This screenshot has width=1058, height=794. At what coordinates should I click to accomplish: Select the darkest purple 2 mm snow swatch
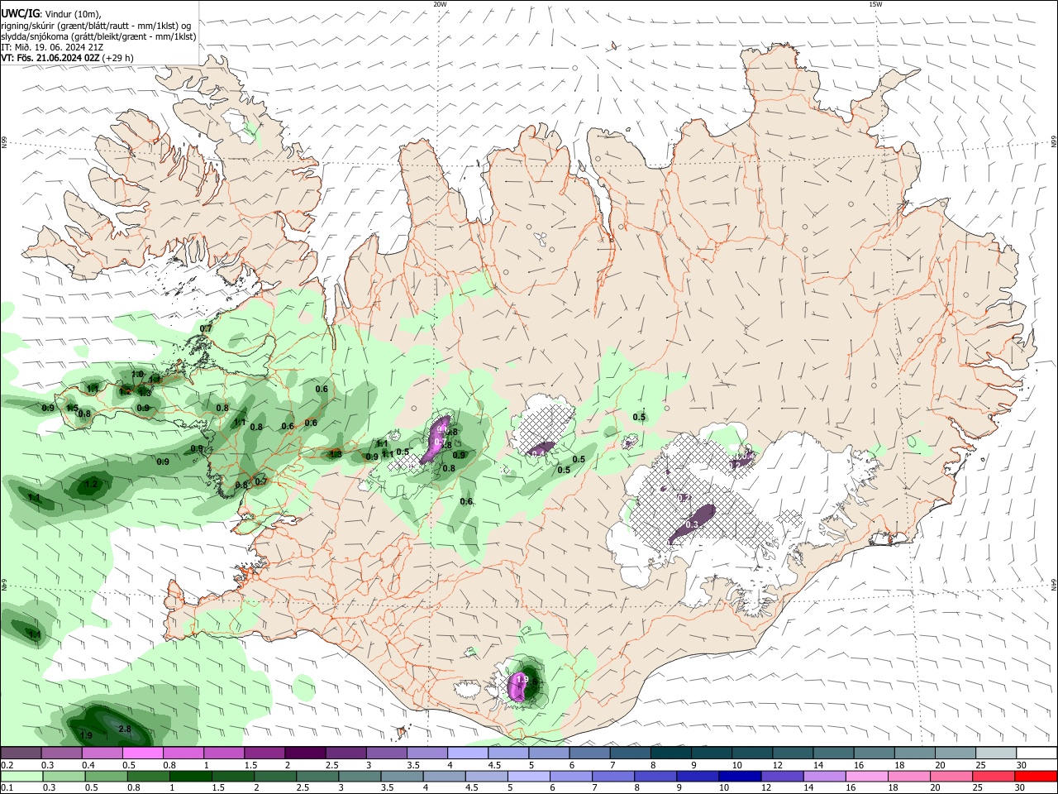(306, 753)
